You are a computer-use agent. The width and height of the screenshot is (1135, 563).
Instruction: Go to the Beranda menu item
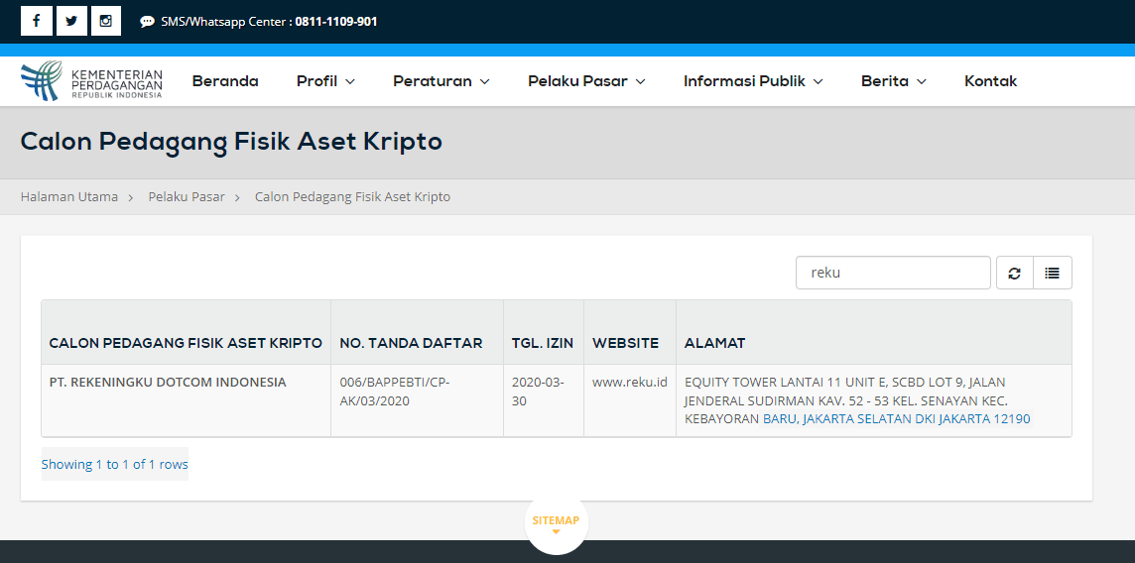coord(225,81)
